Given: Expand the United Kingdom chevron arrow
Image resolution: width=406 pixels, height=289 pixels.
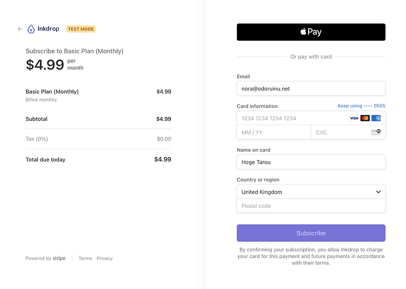Looking at the screenshot, I should (378, 192).
